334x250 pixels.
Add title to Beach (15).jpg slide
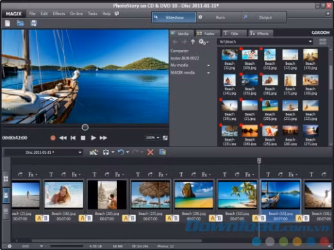268,174
